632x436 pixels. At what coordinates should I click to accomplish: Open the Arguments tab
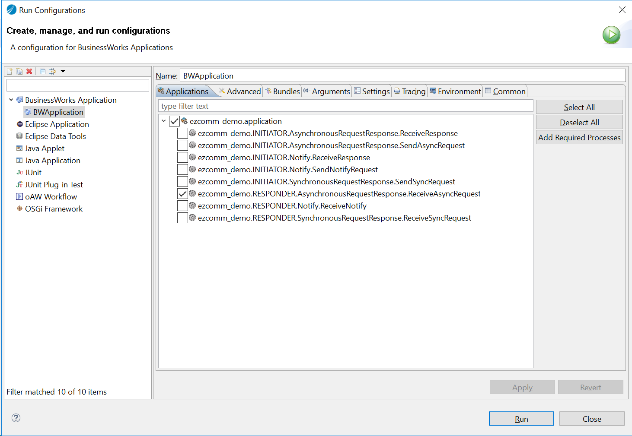(327, 91)
